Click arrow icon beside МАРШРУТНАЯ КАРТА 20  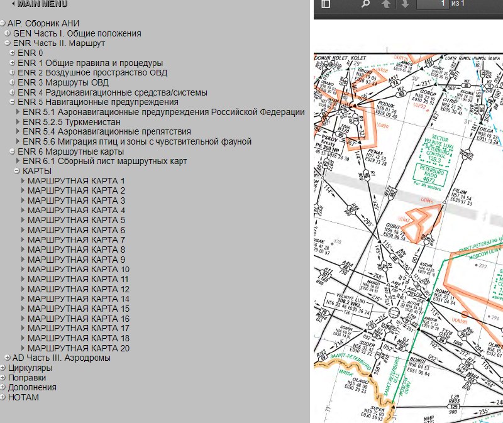pyautogui.click(x=23, y=348)
